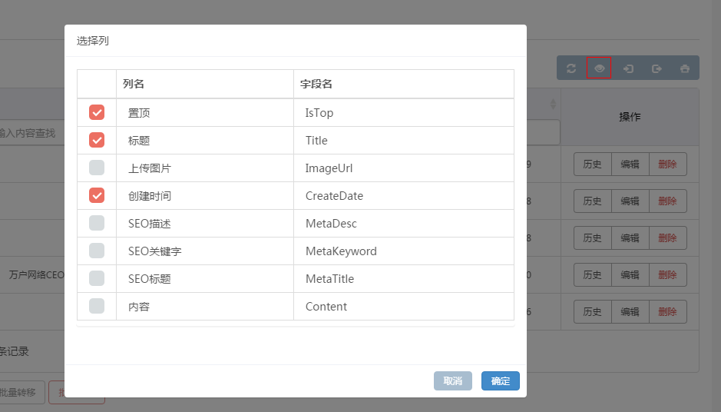Click the Content field name cell
The image size is (721, 412).
[x=404, y=306]
